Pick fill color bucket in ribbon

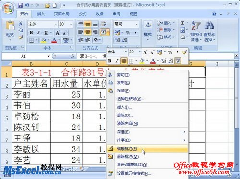pyautogui.click(x=44, y=40)
